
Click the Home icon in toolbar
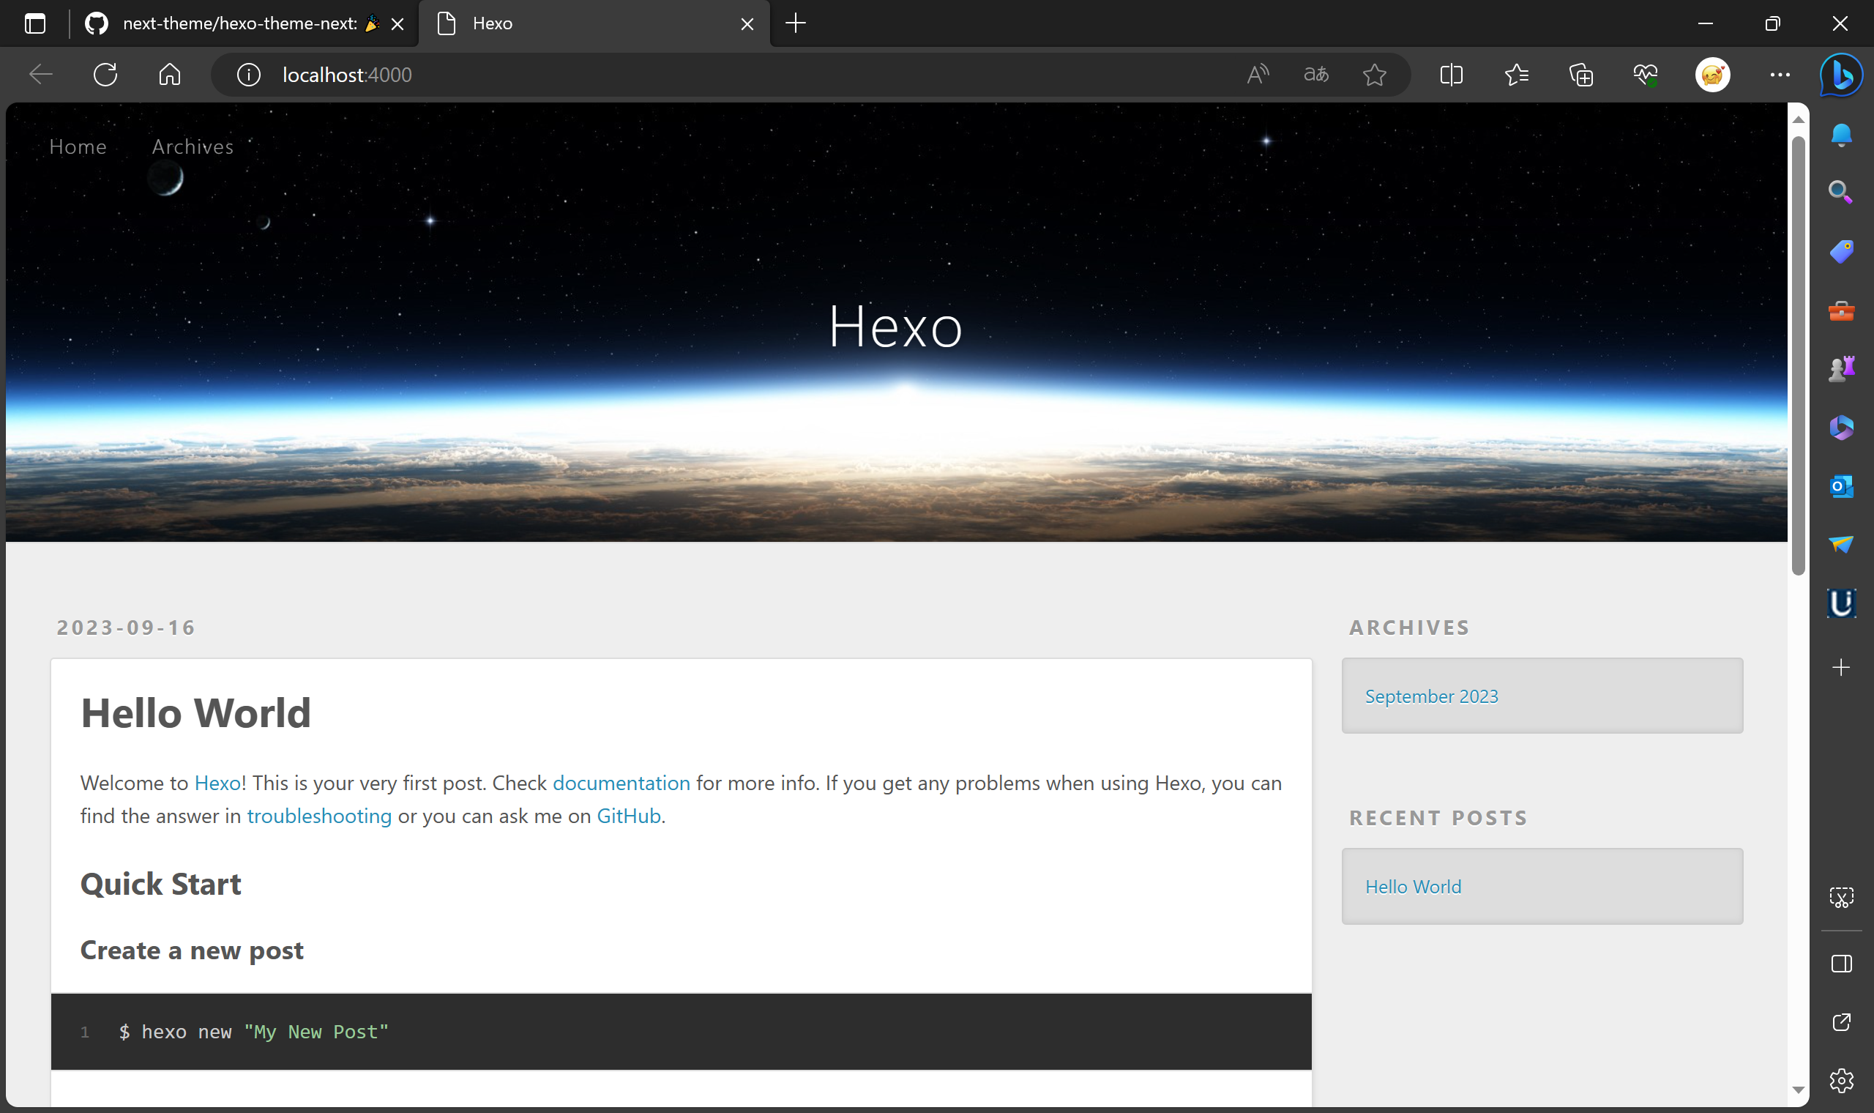coord(169,74)
